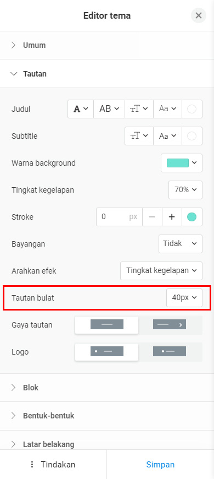Open the Judul bold font style icon
The image size is (214, 479).
click(x=81, y=109)
